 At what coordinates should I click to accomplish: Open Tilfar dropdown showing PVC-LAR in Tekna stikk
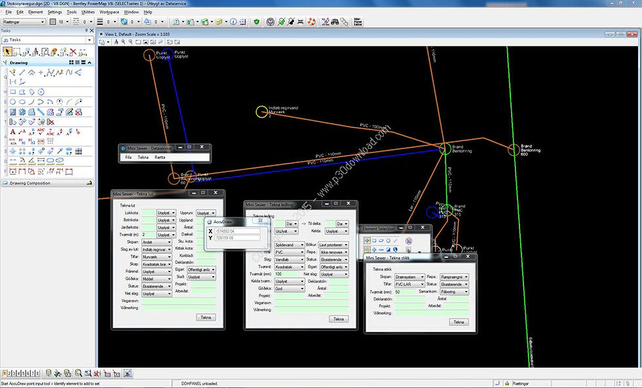coord(410,284)
